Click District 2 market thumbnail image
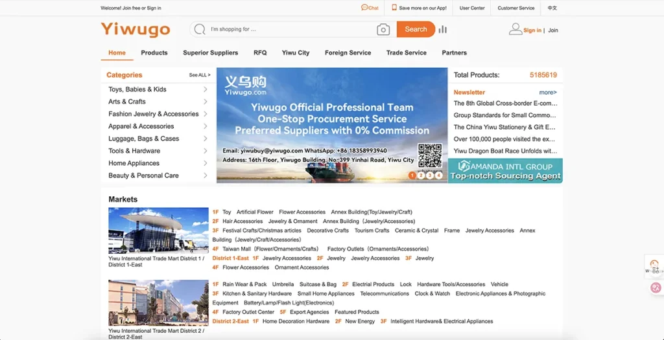This screenshot has width=664, height=340. pos(158,303)
